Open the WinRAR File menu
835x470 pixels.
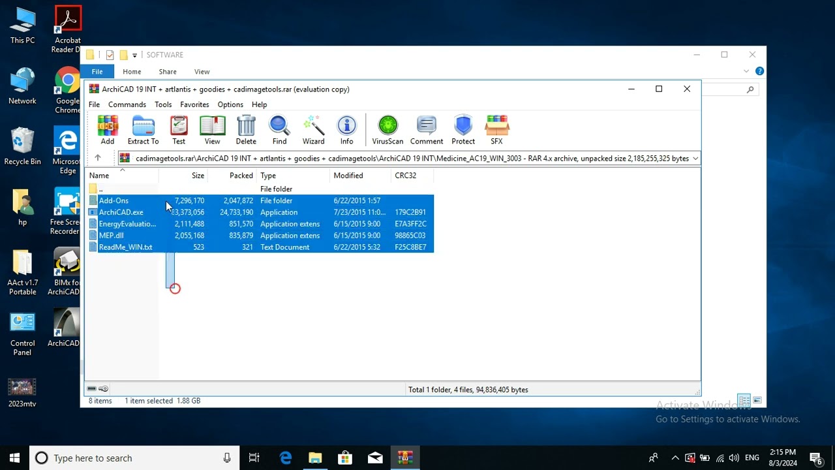pyautogui.click(x=94, y=104)
